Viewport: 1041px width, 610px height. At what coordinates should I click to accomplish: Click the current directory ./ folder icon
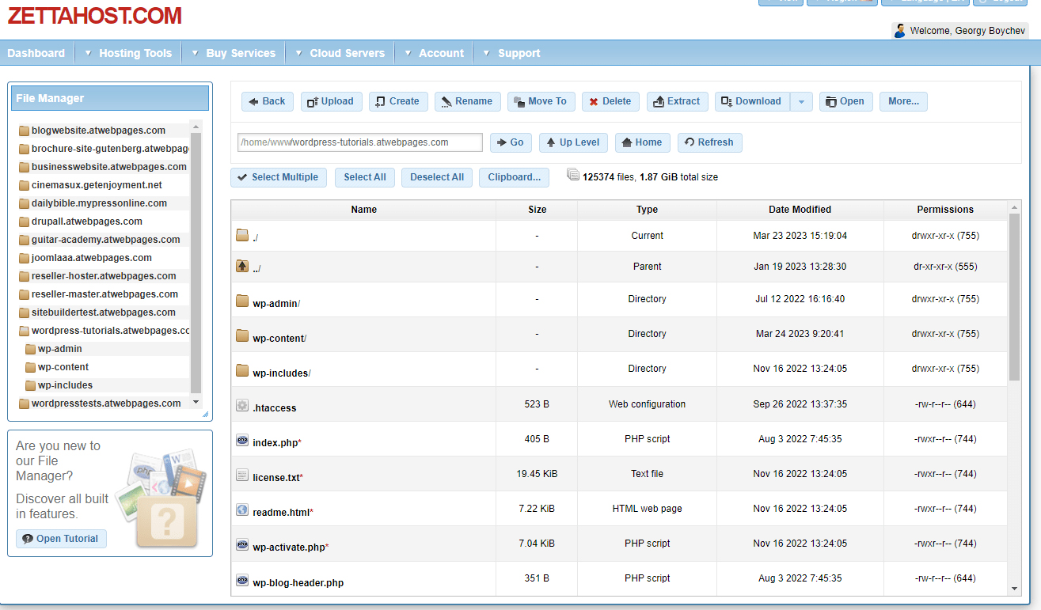click(x=242, y=235)
